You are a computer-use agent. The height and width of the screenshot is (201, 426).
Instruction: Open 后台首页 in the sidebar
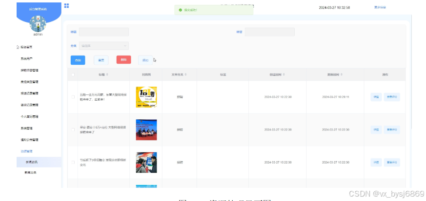coord(26,47)
